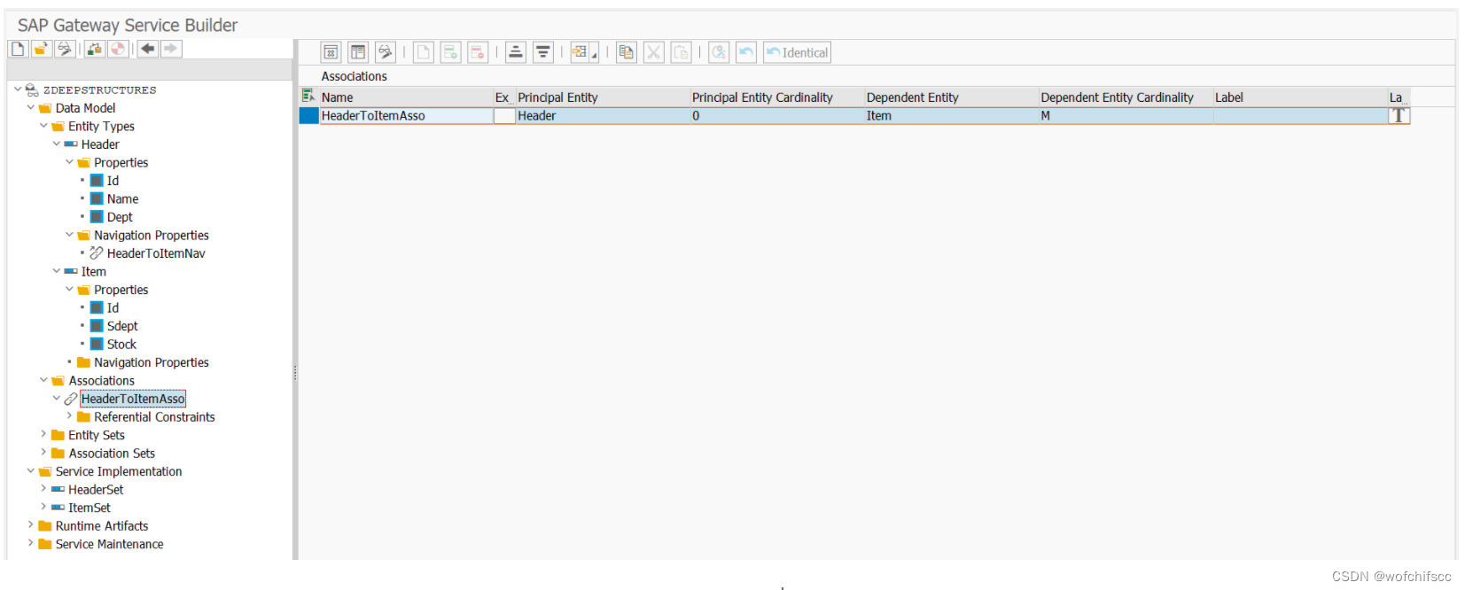Image resolution: width=1465 pixels, height=590 pixels.
Task: Click the T text icon in La column
Action: (x=1399, y=115)
